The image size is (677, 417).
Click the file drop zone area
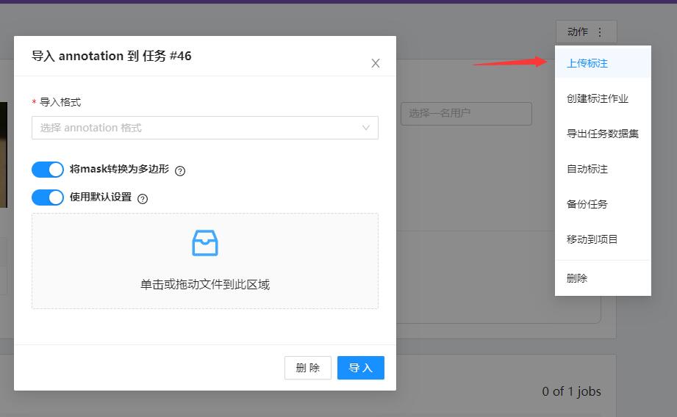point(205,284)
